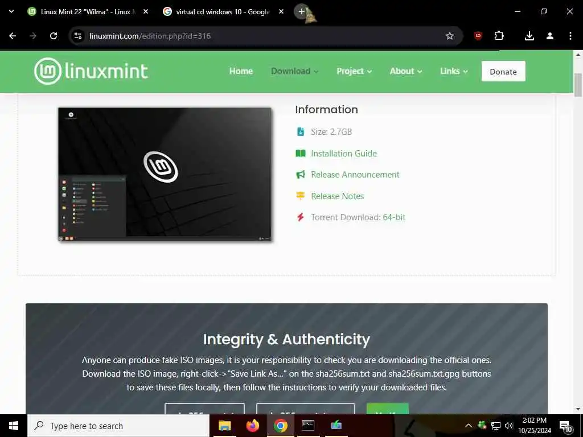Open a new tab with the plus button

coord(302,11)
